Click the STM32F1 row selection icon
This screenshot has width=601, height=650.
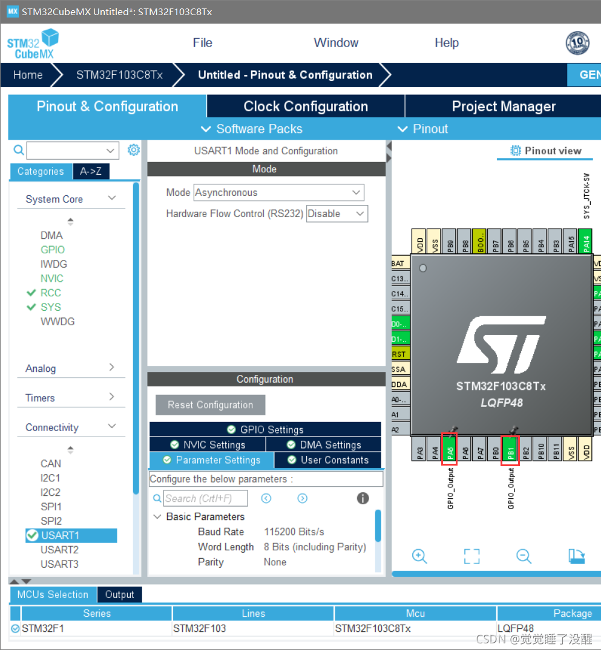15,628
